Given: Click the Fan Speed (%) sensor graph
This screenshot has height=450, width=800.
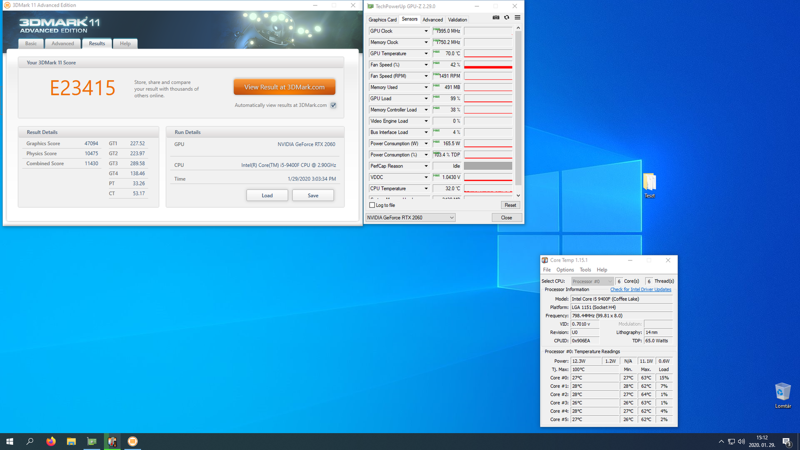Looking at the screenshot, I should point(488,65).
